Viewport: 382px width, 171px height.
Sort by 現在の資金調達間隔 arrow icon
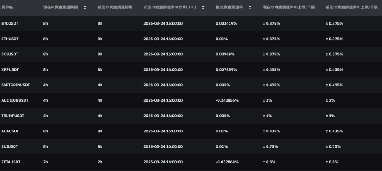tap(85, 7)
